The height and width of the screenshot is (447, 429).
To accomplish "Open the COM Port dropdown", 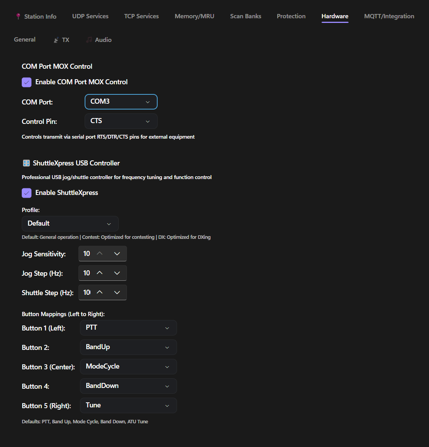I will 121,102.
